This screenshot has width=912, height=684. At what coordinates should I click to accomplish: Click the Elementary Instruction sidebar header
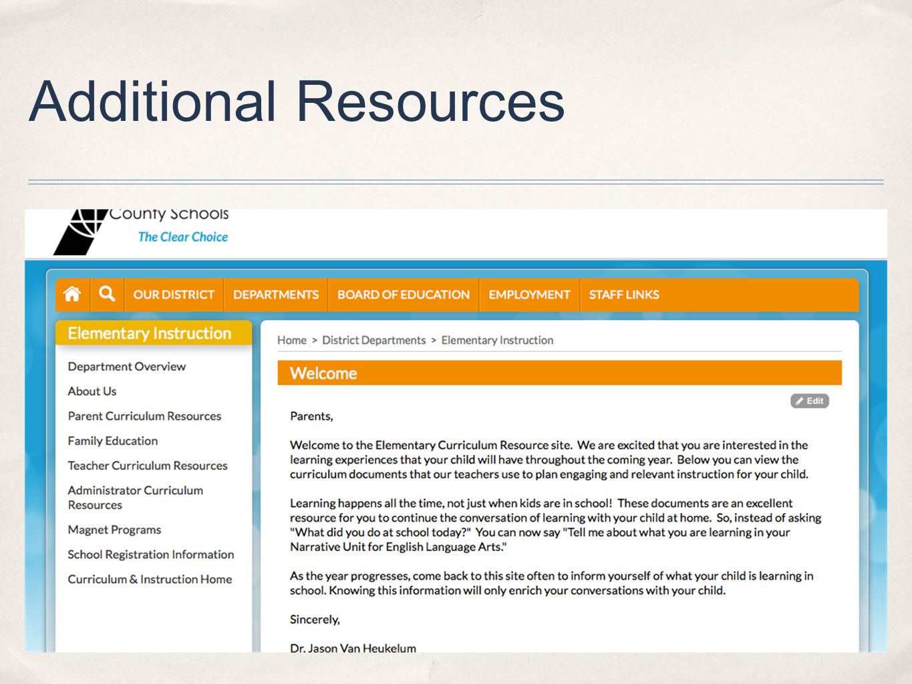(154, 333)
